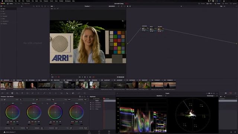The width and height of the screenshot is (238, 134).
Task: Open the Power Window palette
Action: (50, 93)
